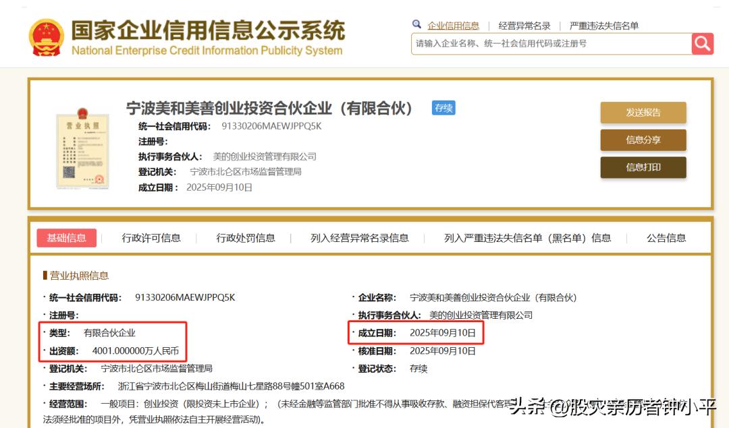Click the 信息打印 button

click(643, 167)
